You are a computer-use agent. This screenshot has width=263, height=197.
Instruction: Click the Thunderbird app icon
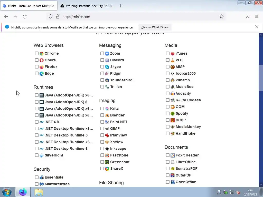coord(107,80)
